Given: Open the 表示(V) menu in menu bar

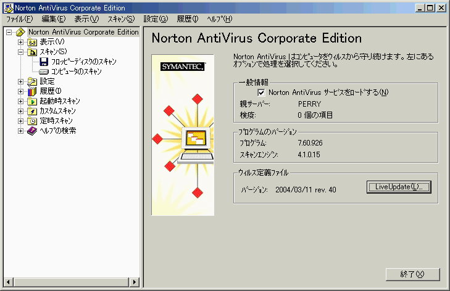Looking at the screenshot, I should pos(86,19).
